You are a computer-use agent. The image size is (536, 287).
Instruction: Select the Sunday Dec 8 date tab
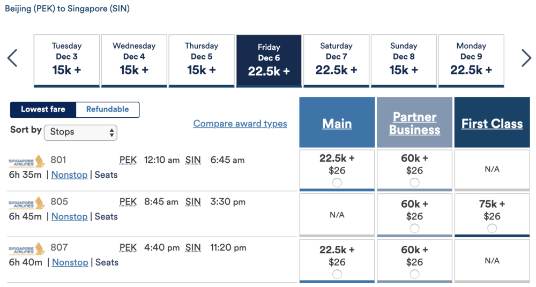click(x=404, y=59)
